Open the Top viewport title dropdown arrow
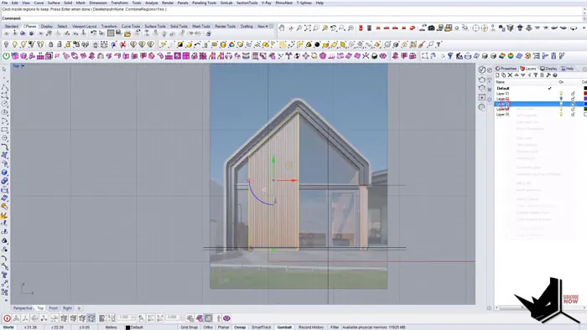 23,66
